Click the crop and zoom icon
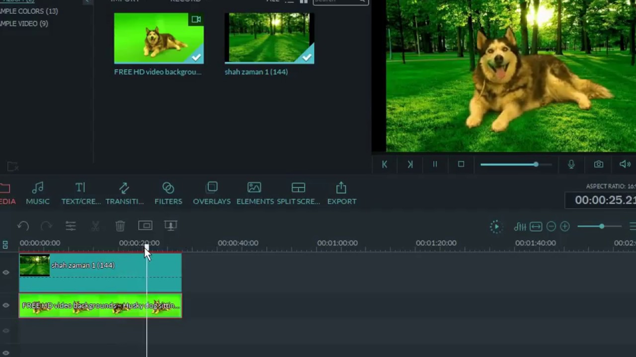This screenshot has height=357, width=636. (x=145, y=226)
